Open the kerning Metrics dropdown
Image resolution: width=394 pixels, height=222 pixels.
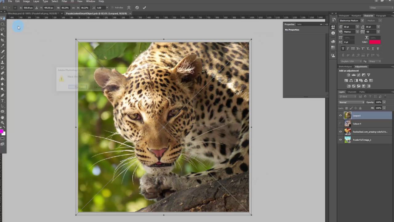point(357,32)
